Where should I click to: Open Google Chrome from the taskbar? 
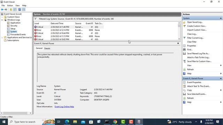[115, 122]
